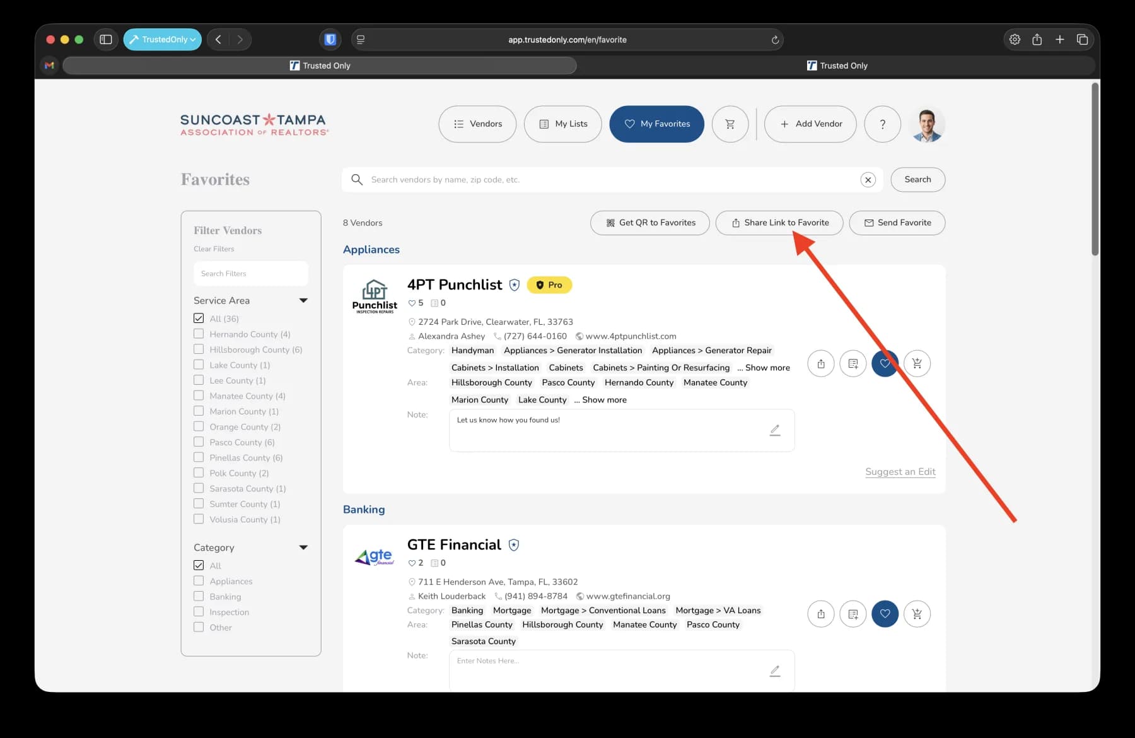Unfavorite GTE Financial heart button

[885, 614]
